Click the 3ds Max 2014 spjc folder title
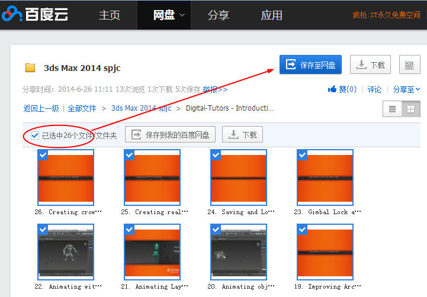Screen dimensions: 427x297 pos(82,68)
